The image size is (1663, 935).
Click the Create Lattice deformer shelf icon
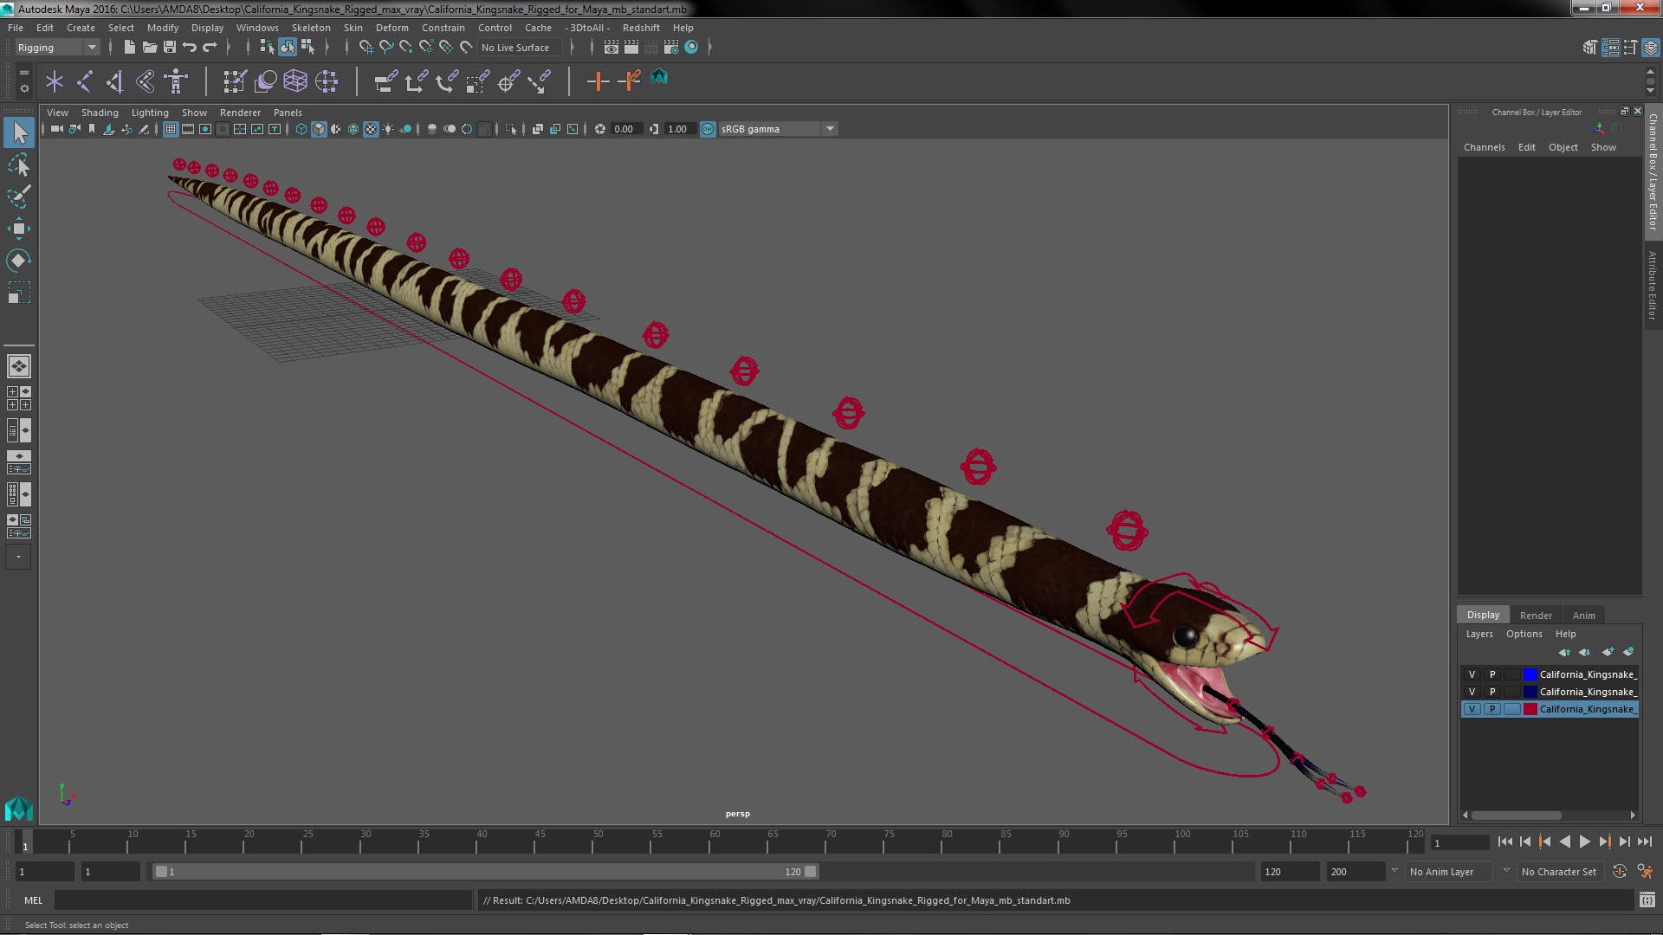(x=295, y=81)
